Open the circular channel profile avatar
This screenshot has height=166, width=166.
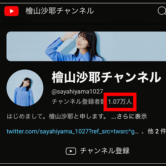click(25, 88)
